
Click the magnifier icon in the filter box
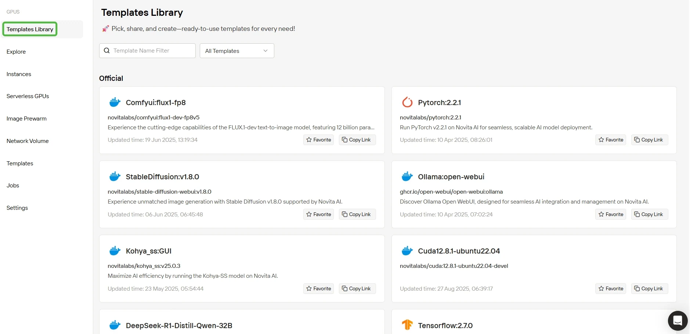pos(107,51)
